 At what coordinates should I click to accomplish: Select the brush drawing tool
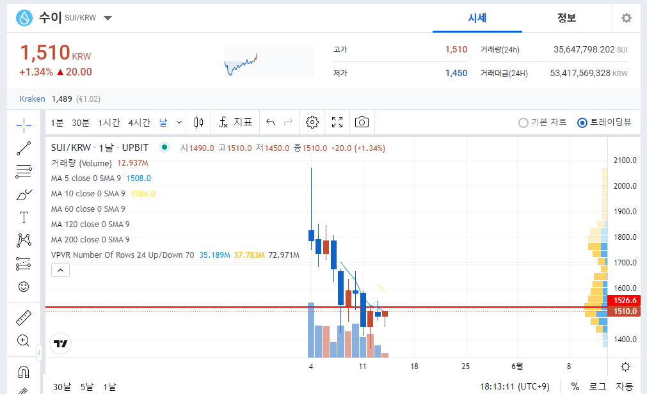(24, 194)
